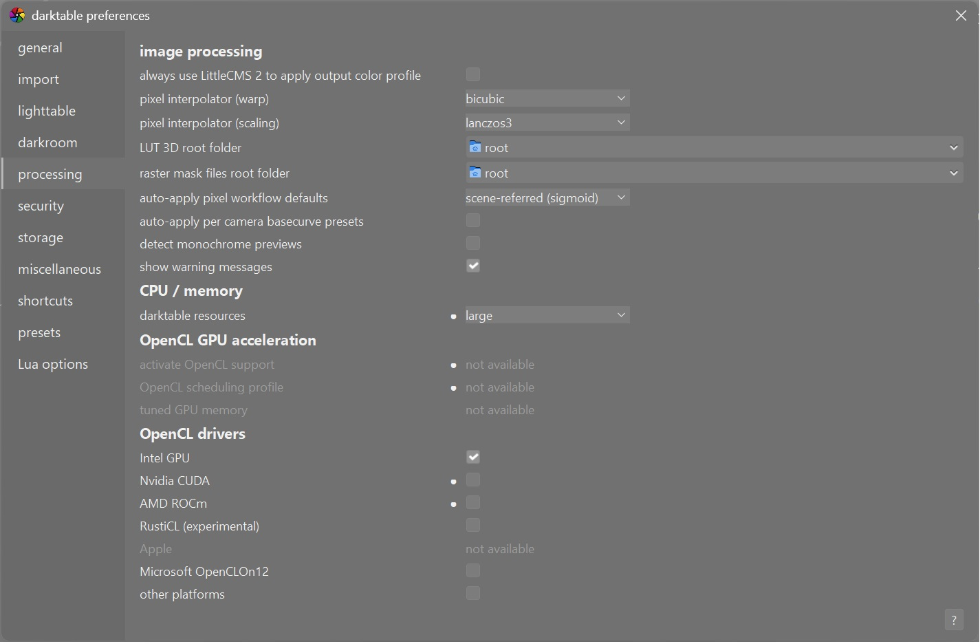This screenshot has height=644, width=980.
Task: Go to the Lua options section
Action: tap(53, 364)
